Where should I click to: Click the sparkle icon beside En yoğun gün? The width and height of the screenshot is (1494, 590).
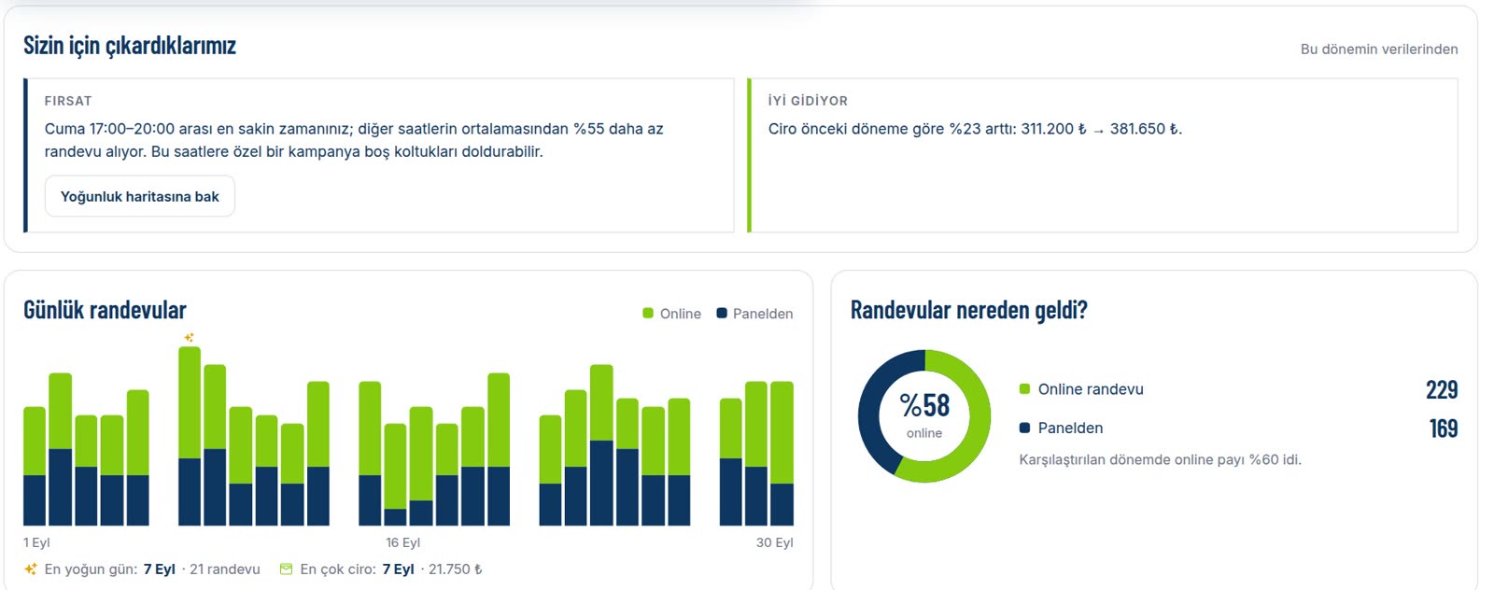(x=31, y=569)
